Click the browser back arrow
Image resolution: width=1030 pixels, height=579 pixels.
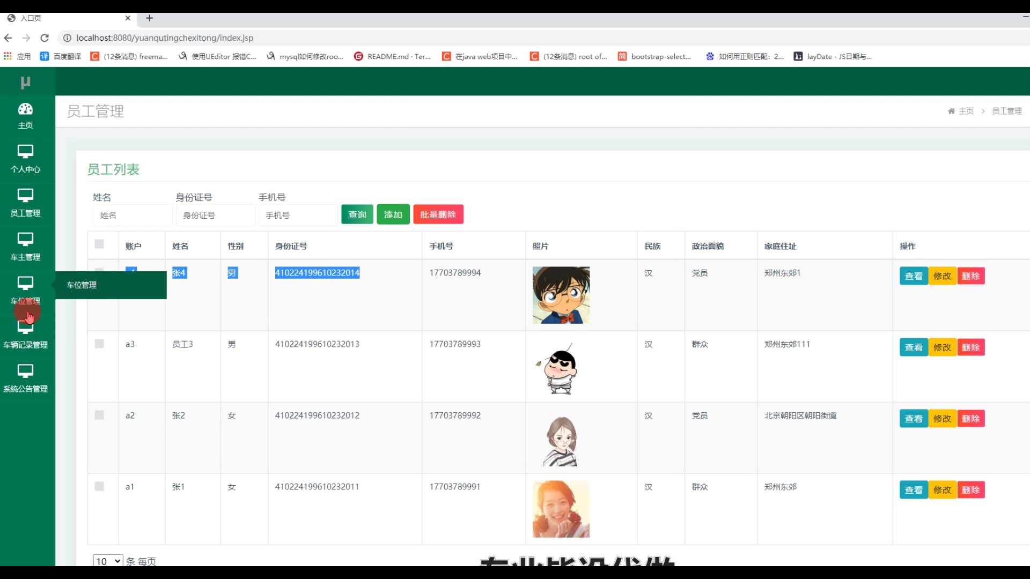[x=8, y=38]
